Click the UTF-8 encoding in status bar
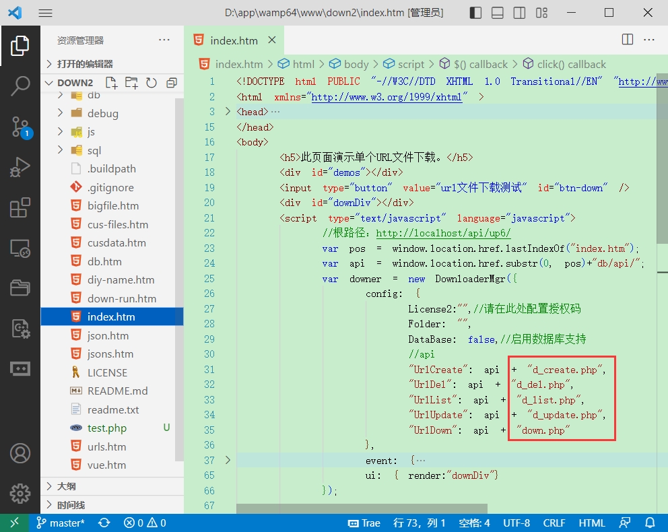This screenshot has width=668, height=532. click(x=516, y=523)
